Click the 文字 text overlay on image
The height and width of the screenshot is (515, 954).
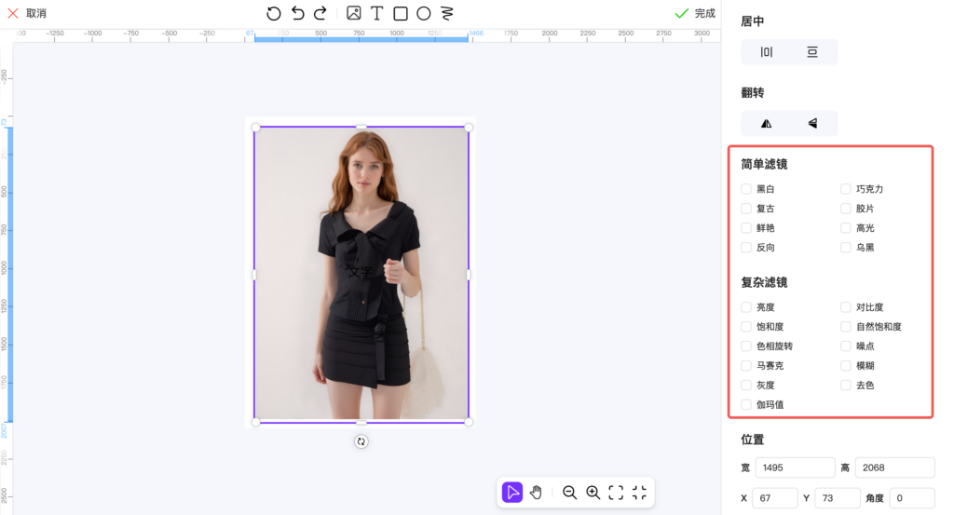click(x=360, y=272)
